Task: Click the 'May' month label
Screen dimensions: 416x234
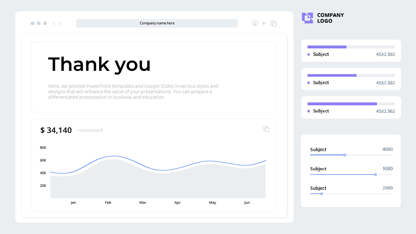Action: point(213,202)
